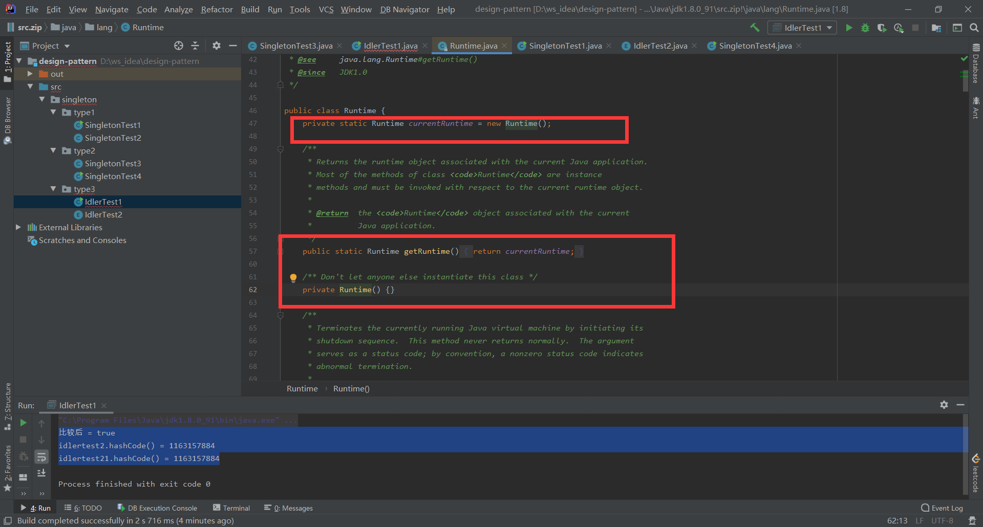The image size is (983, 527).
Task: Hide the Project panel with minus icon
Action: coord(233,46)
